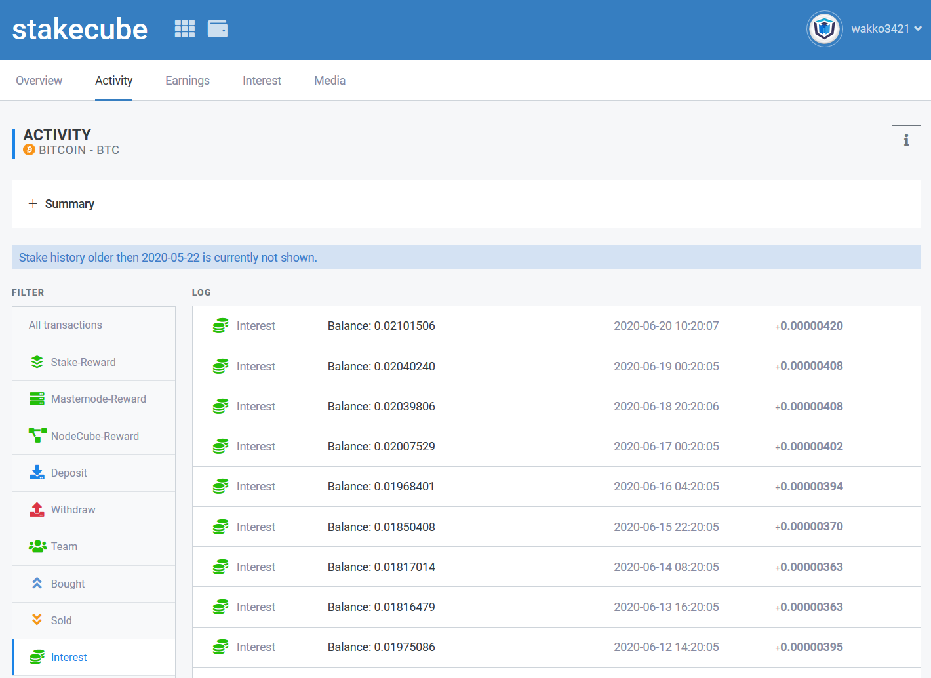This screenshot has height=678, width=931.
Task: Filter by Stake-Reward label
Action: coord(83,362)
